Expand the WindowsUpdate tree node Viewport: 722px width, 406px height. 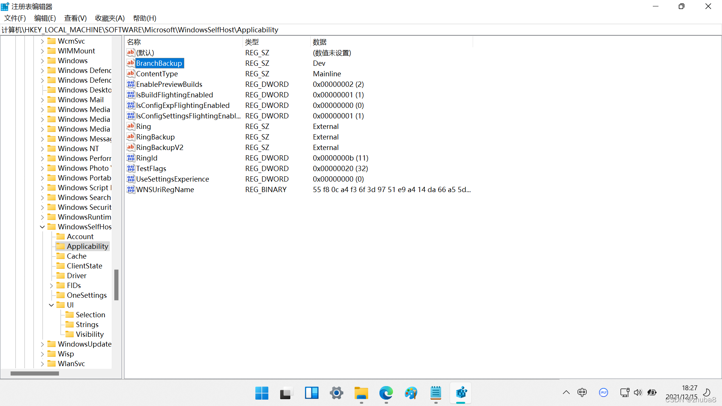pos(42,344)
